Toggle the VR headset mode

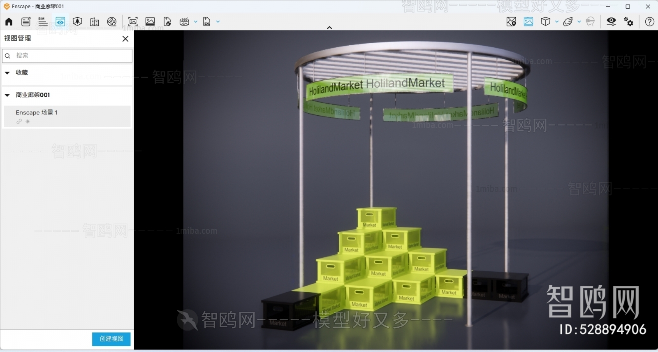(590, 22)
